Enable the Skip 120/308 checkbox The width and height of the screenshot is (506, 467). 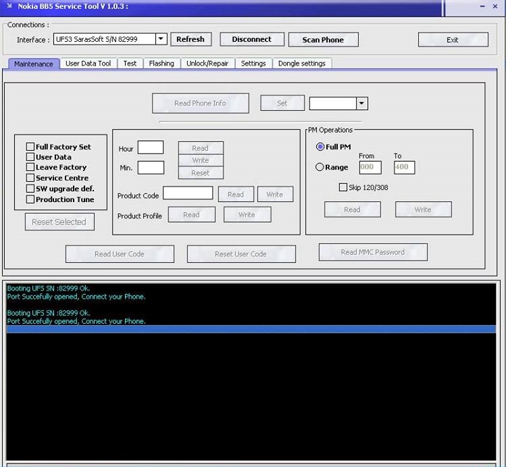click(343, 187)
